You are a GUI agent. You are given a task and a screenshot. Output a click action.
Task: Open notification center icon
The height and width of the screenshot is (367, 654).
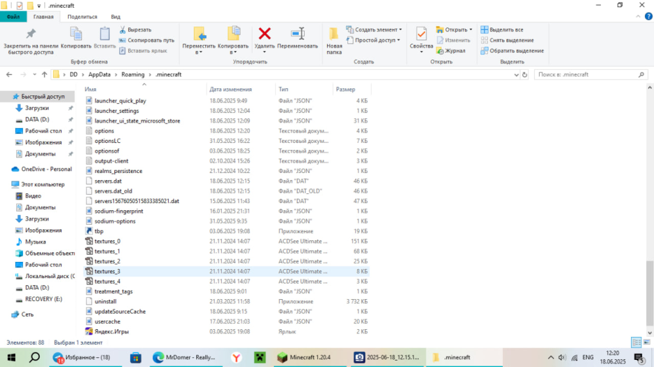click(x=640, y=357)
